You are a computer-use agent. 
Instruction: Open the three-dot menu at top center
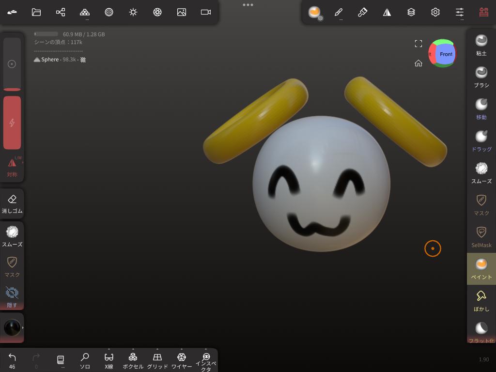click(248, 5)
